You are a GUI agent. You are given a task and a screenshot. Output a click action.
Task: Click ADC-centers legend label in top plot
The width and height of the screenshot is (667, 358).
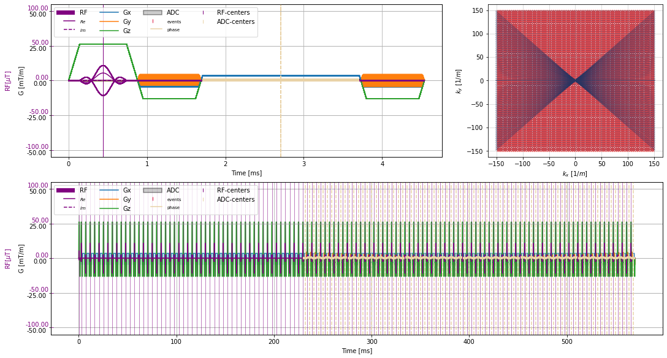point(235,21)
